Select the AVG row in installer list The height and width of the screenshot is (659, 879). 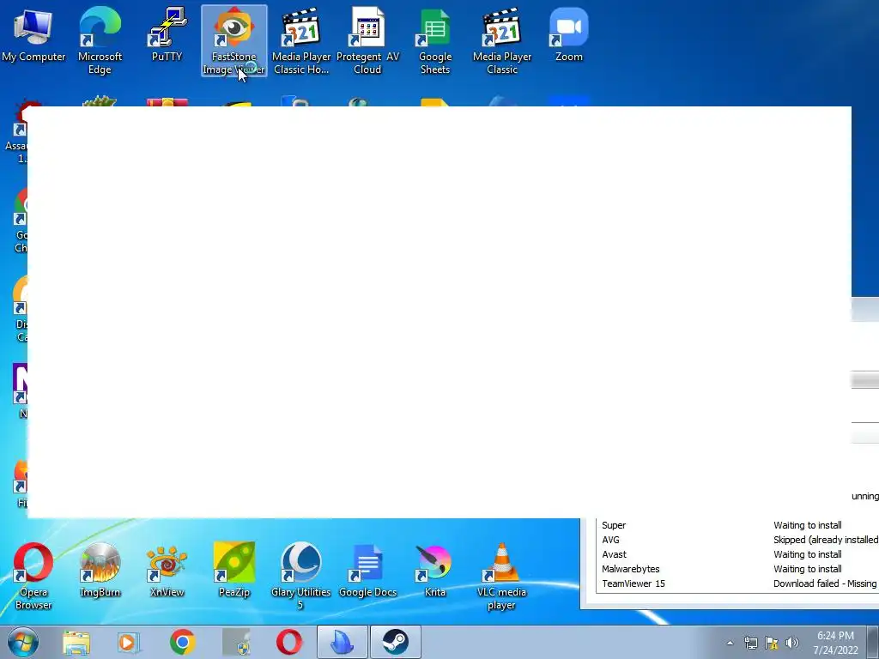(737, 540)
